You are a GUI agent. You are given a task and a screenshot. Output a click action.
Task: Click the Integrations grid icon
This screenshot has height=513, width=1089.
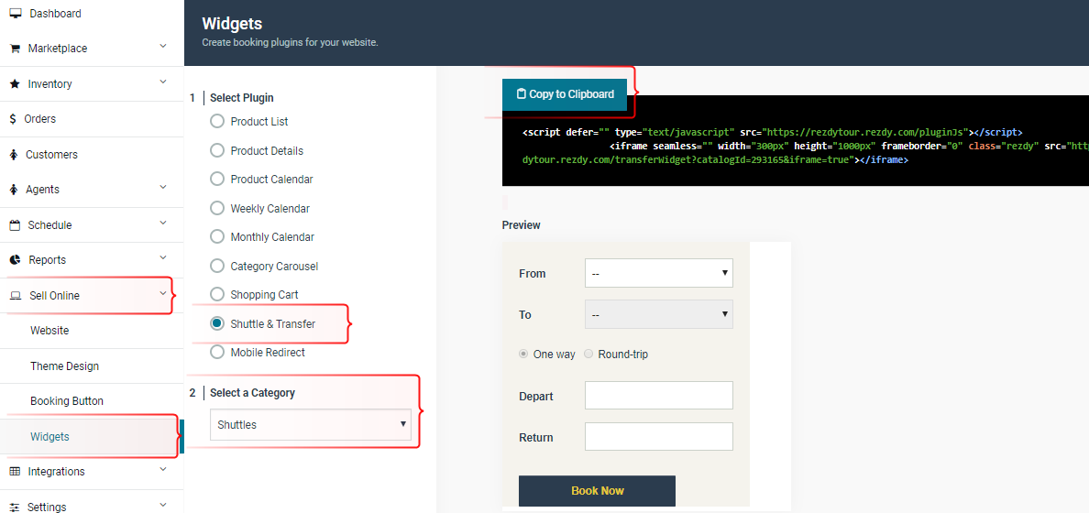coord(15,472)
